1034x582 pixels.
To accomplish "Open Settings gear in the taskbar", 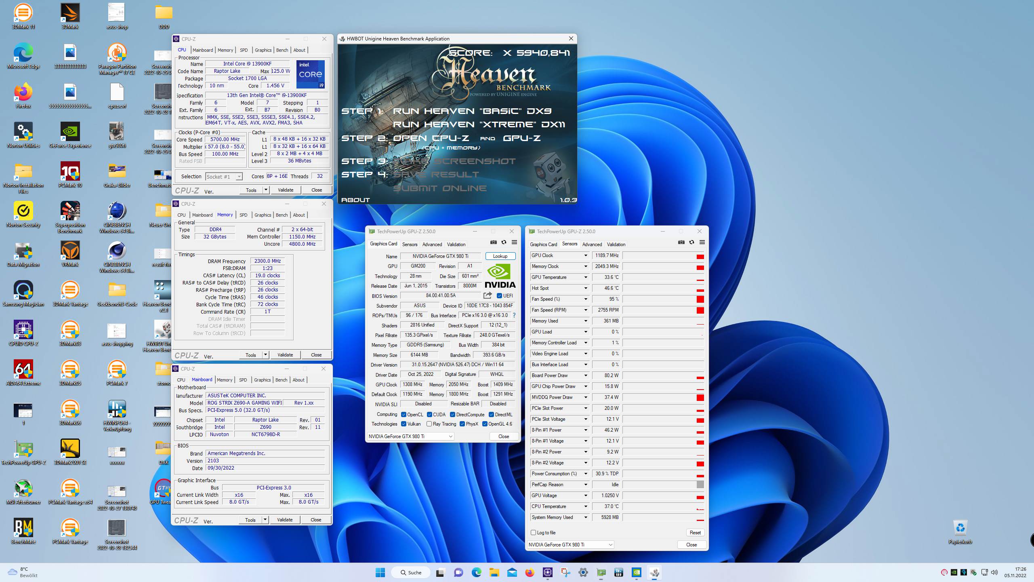I will point(583,572).
